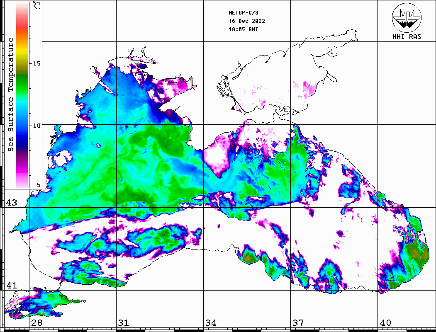Click the longitude label '34'
Image resolution: width=436 pixels, height=332 pixels.
pyautogui.click(x=211, y=323)
